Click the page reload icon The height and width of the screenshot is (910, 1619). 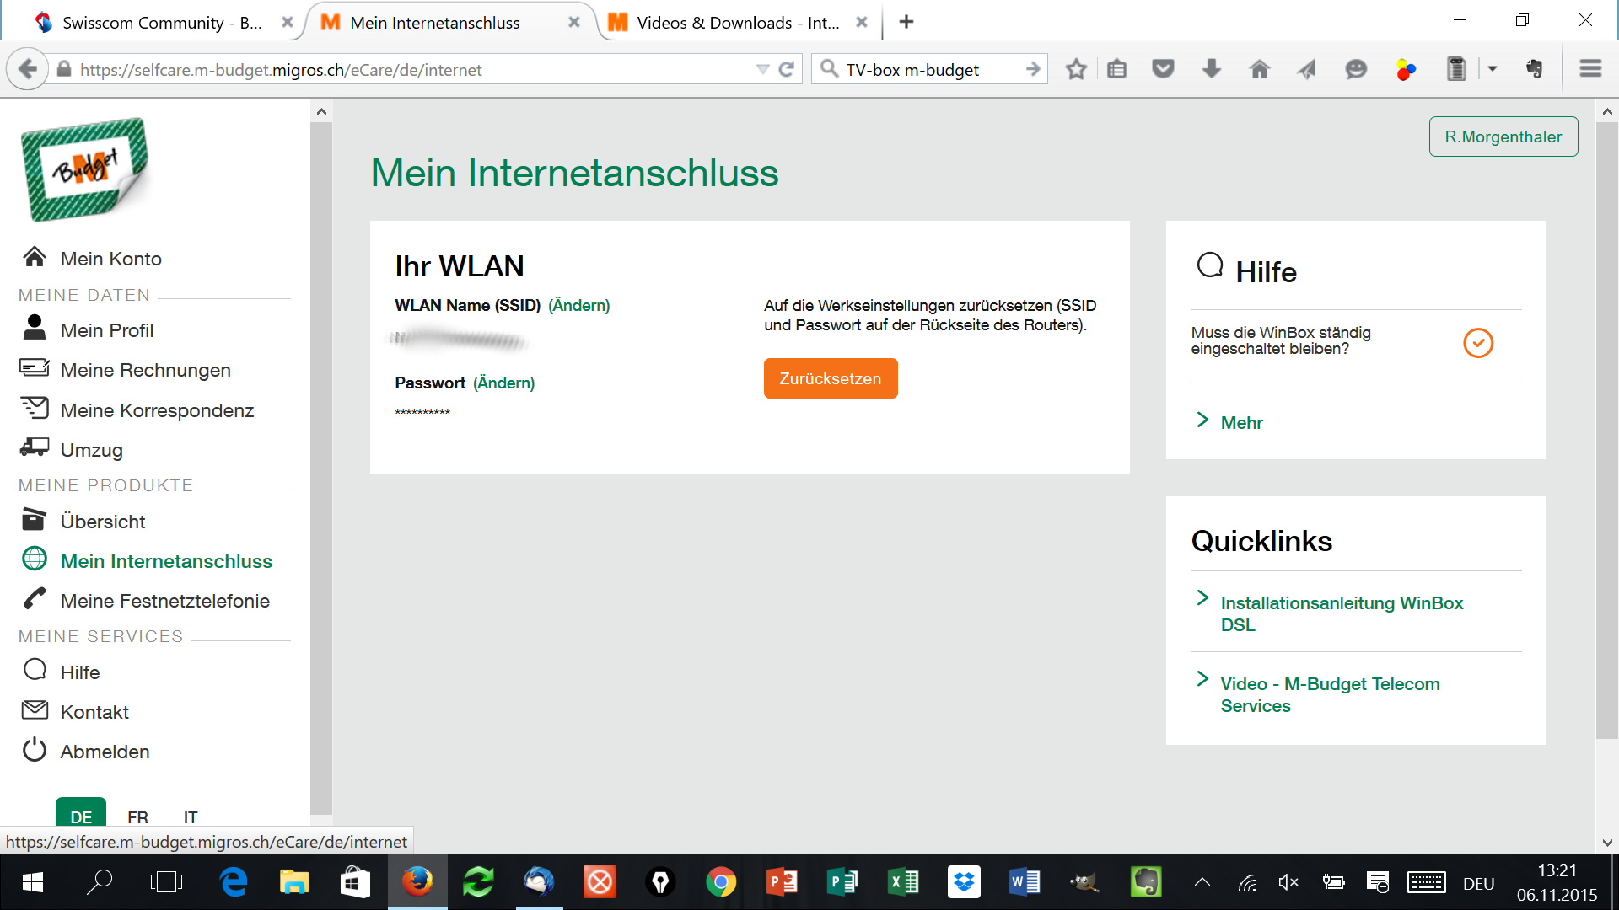[787, 69]
